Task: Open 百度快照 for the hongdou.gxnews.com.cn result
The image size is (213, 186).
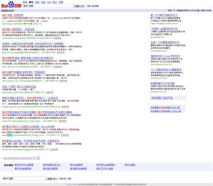Action: coord(65,107)
